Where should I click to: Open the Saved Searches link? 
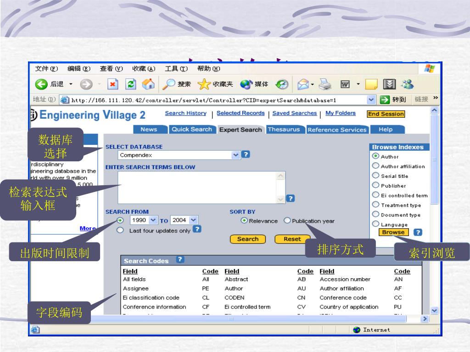coord(295,113)
